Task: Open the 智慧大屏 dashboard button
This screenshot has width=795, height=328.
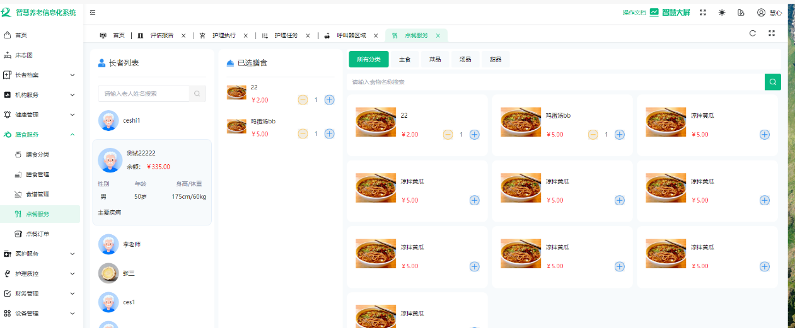Action: pos(670,13)
